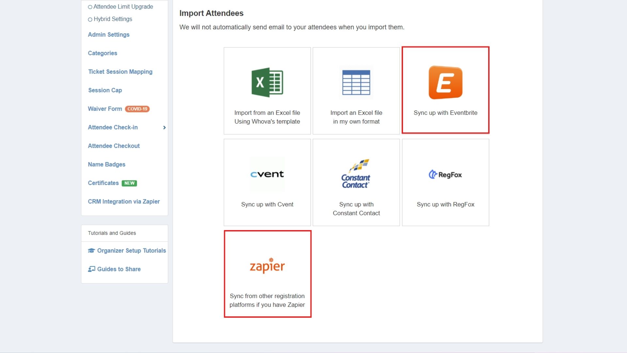The height and width of the screenshot is (353, 627).
Task: Open Attendee Limit Upgrade settings
Action: [x=123, y=7]
